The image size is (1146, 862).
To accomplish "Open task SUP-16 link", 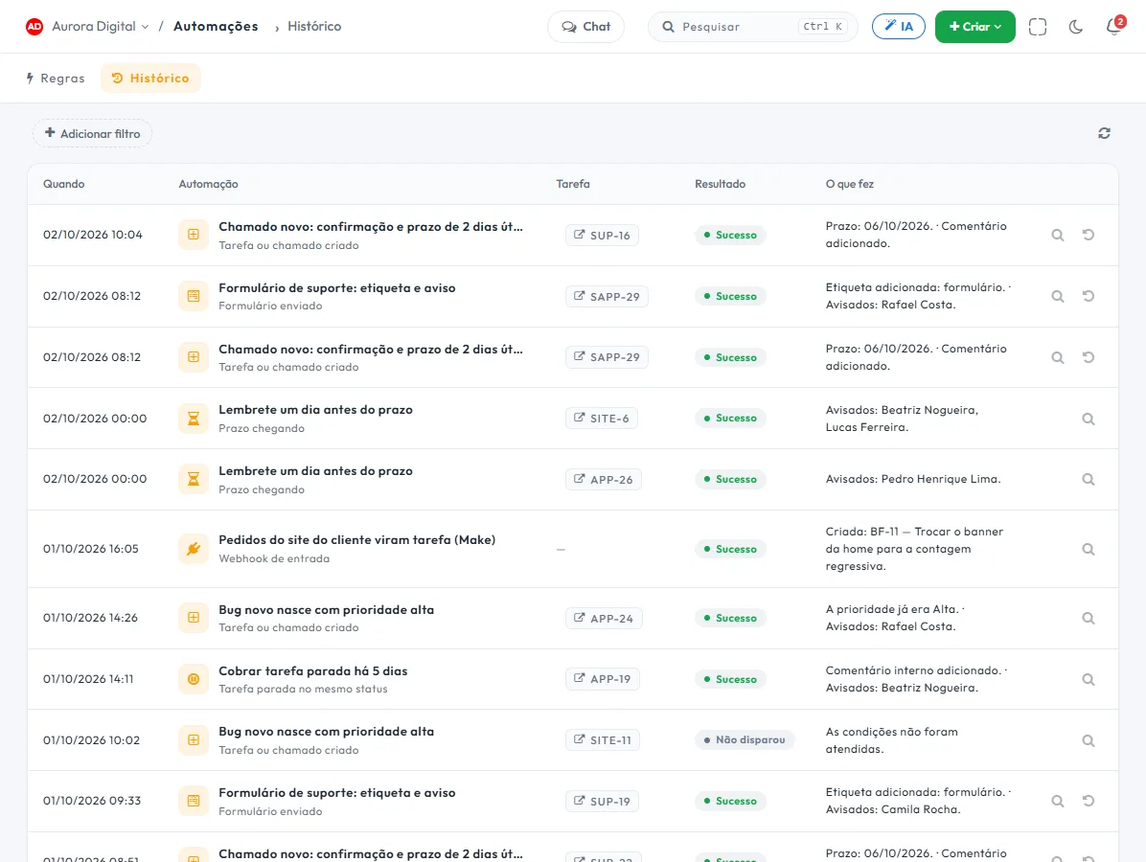I will coord(603,236).
